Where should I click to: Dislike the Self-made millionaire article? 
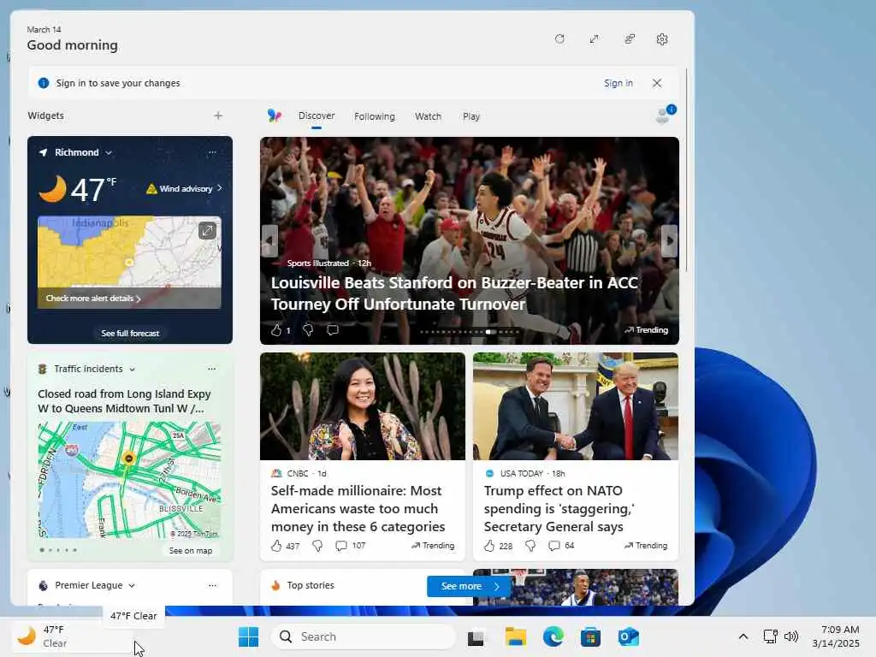[x=317, y=546]
